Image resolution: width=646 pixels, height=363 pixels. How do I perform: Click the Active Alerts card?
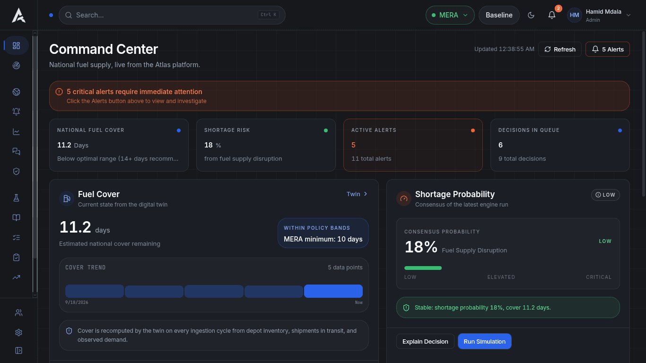point(413,145)
